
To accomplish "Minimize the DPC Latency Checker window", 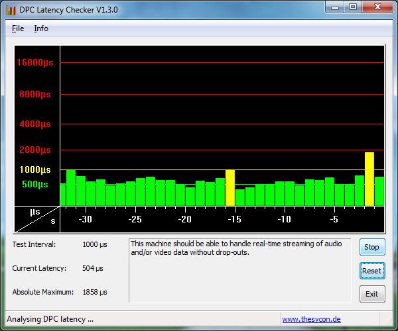I will click(335, 7).
